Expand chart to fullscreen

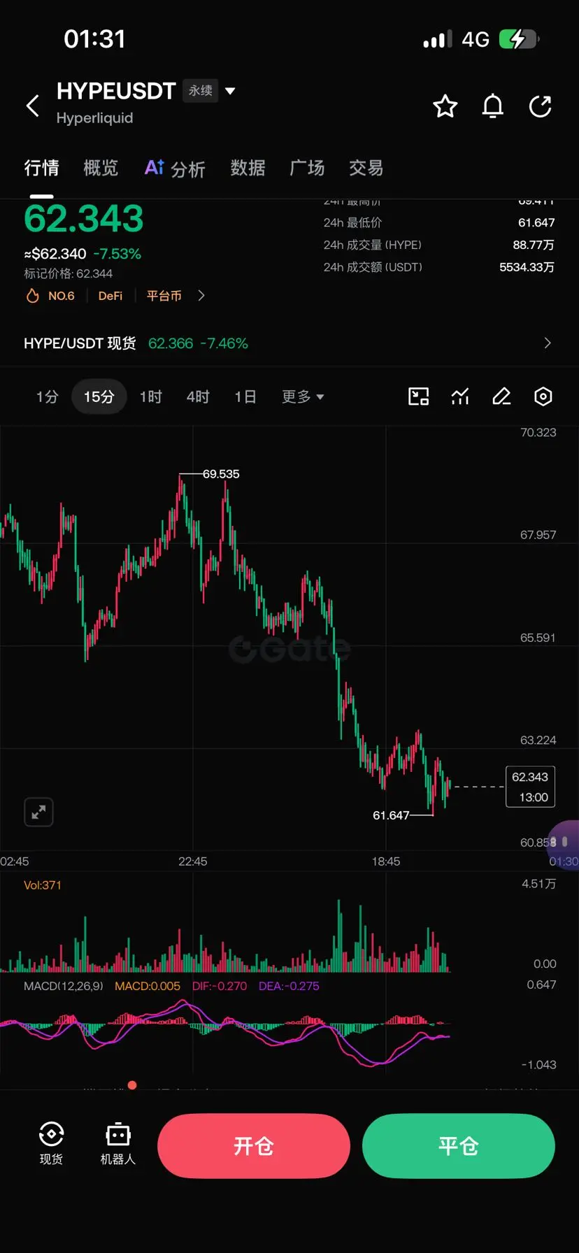(38, 812)
